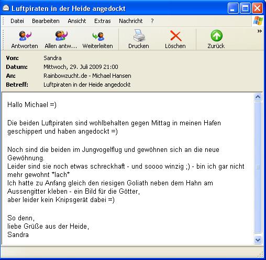Open the Ansicht menu
This screenshot has height=260, width=266.
point(77,21)
